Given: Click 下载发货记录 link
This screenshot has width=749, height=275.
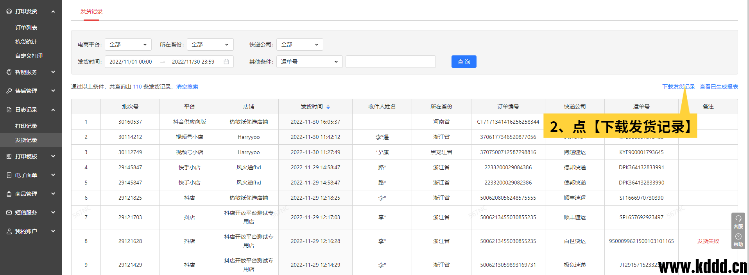Looking at the screenshot, I should [678, 87].
